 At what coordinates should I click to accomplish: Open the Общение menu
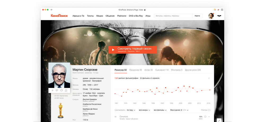pos(110,16)
